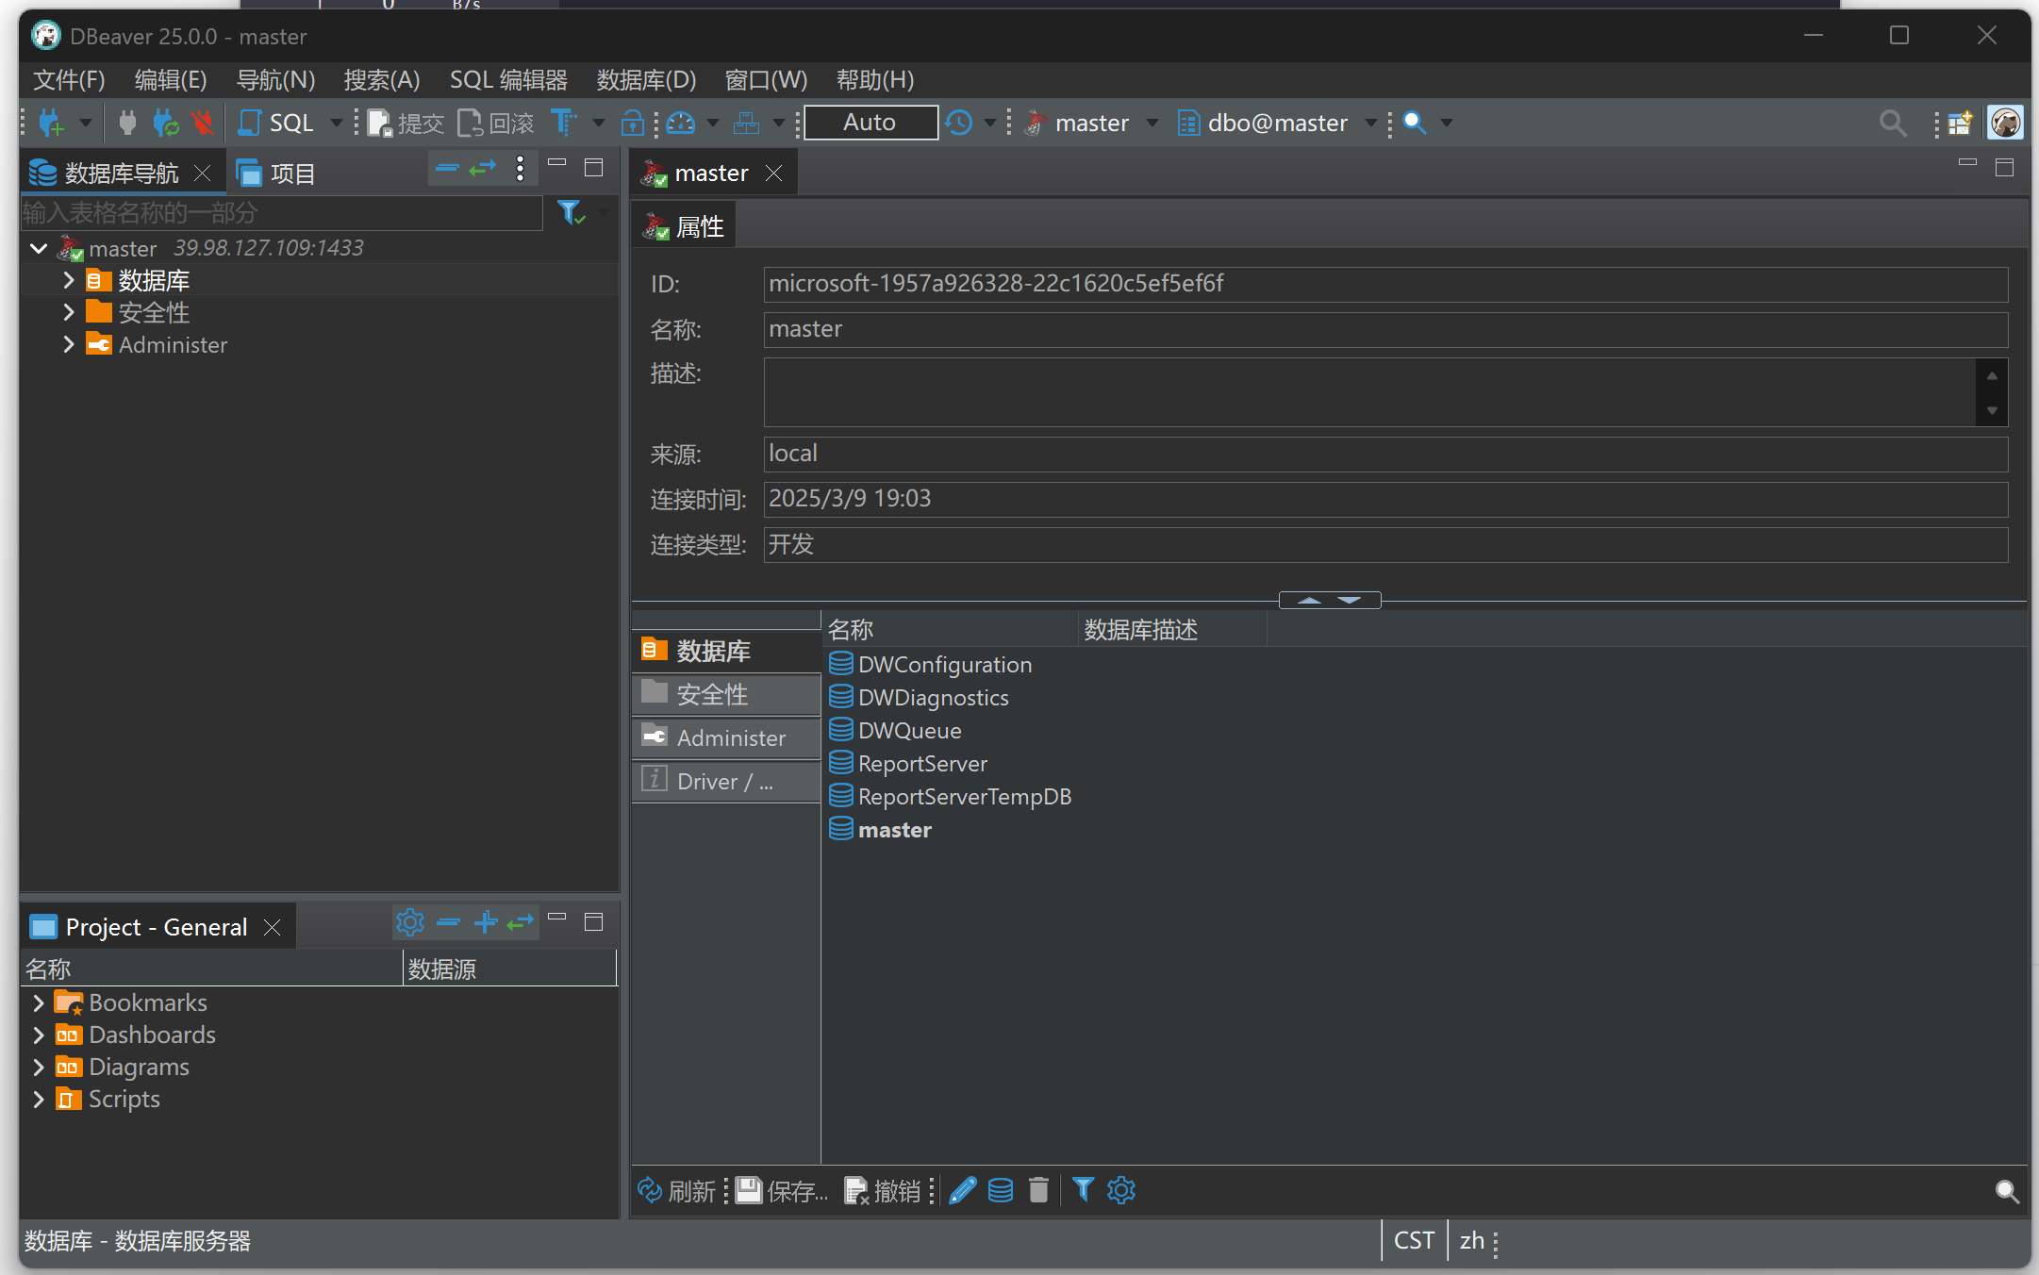Expand the Bookmarks folder
2039x1275 pixels.
click(39, 1002)
